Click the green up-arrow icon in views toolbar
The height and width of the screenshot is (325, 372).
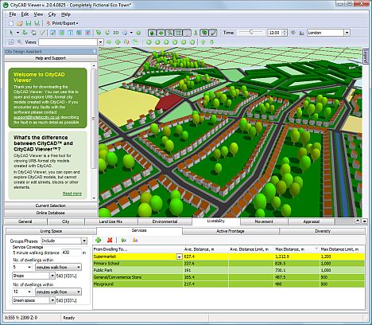point(203,42)
